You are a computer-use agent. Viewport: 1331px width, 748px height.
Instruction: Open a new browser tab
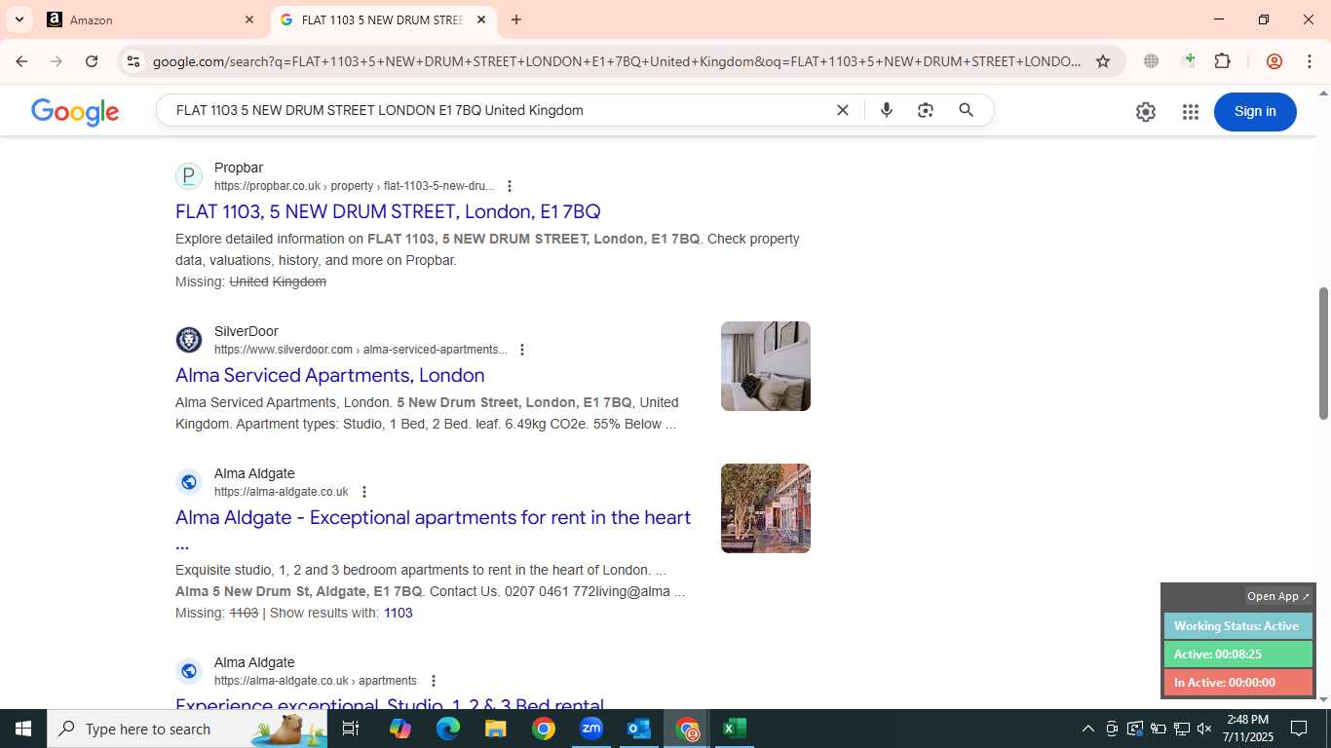(516, 19)
